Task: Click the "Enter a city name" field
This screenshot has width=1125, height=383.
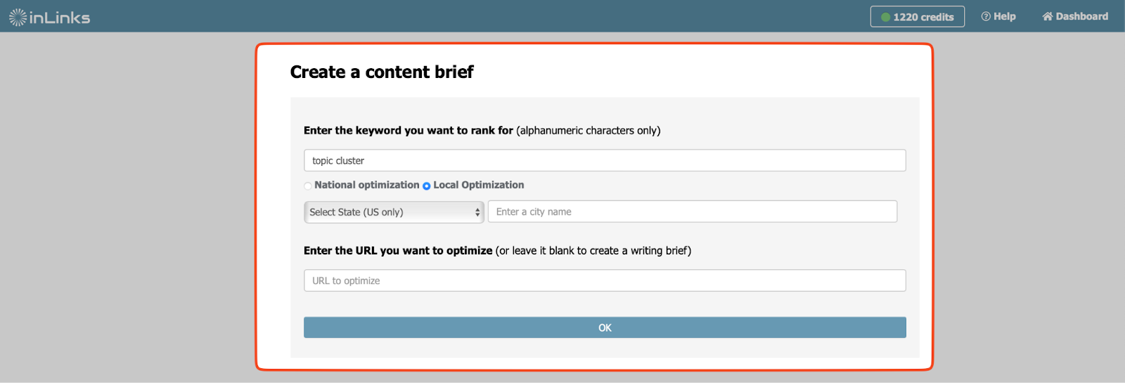Action: tap(693, 212)
